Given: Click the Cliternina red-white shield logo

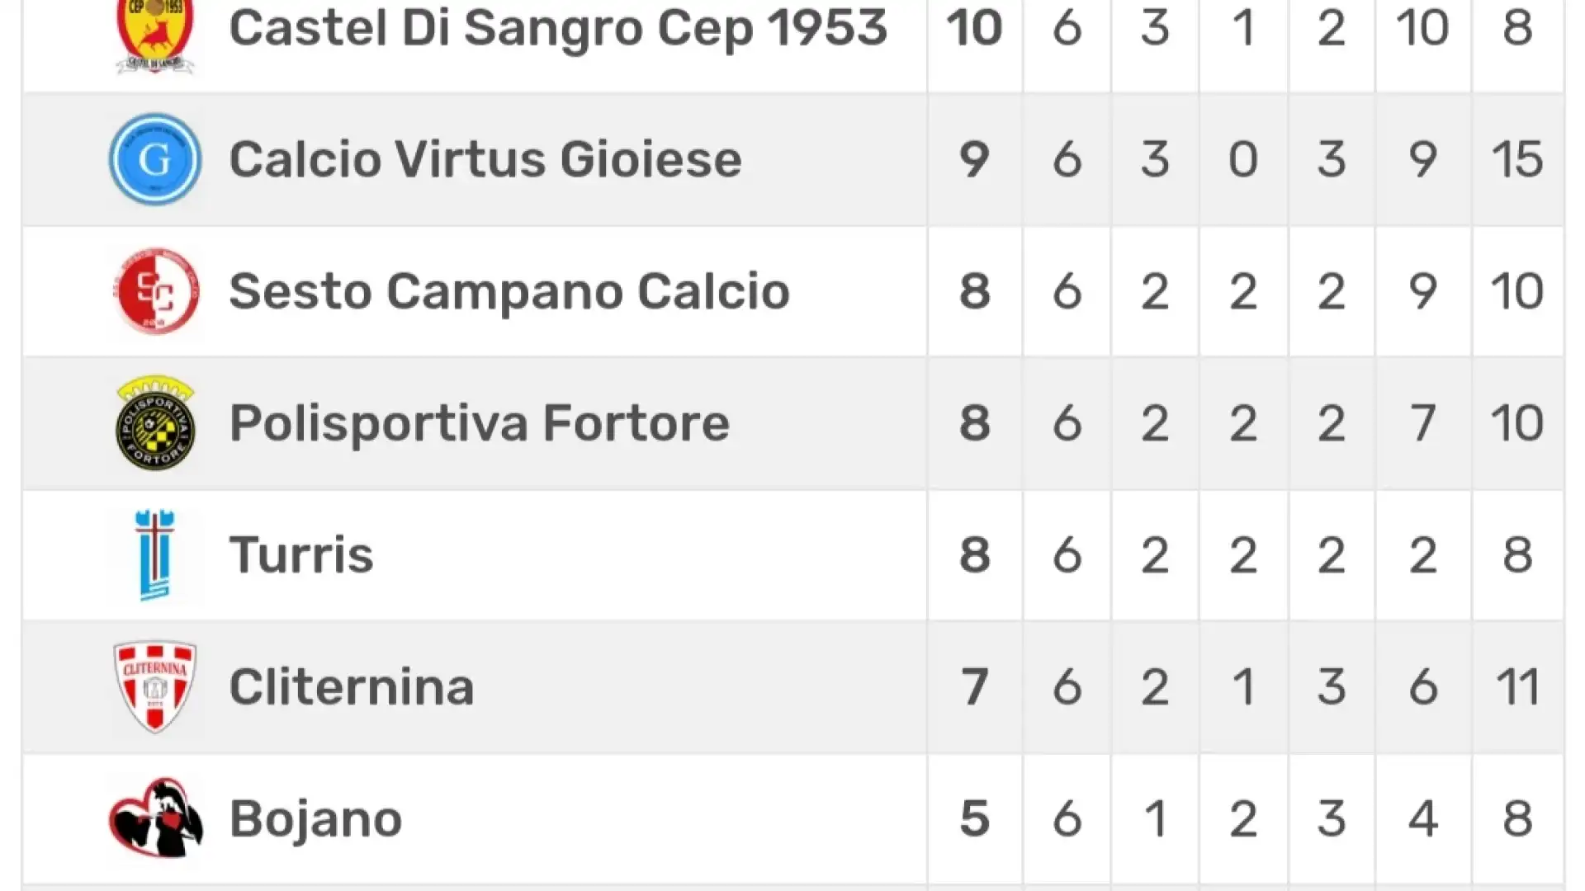Looking at the screenshot, I should point(155,687).
